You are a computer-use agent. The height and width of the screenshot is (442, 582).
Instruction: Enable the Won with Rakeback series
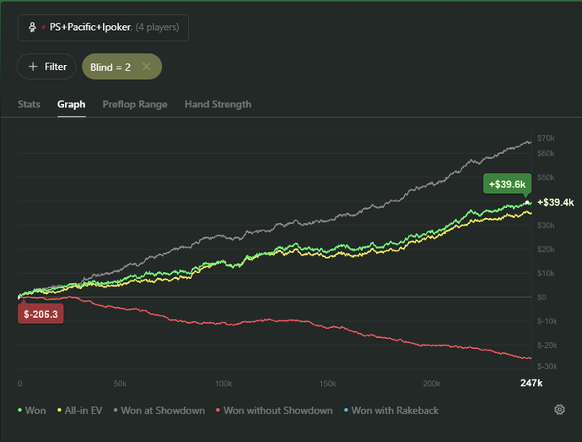(391, 410)
